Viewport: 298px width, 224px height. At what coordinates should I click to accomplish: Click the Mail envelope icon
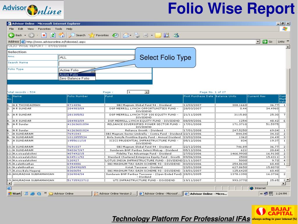[x=126, y=35]
